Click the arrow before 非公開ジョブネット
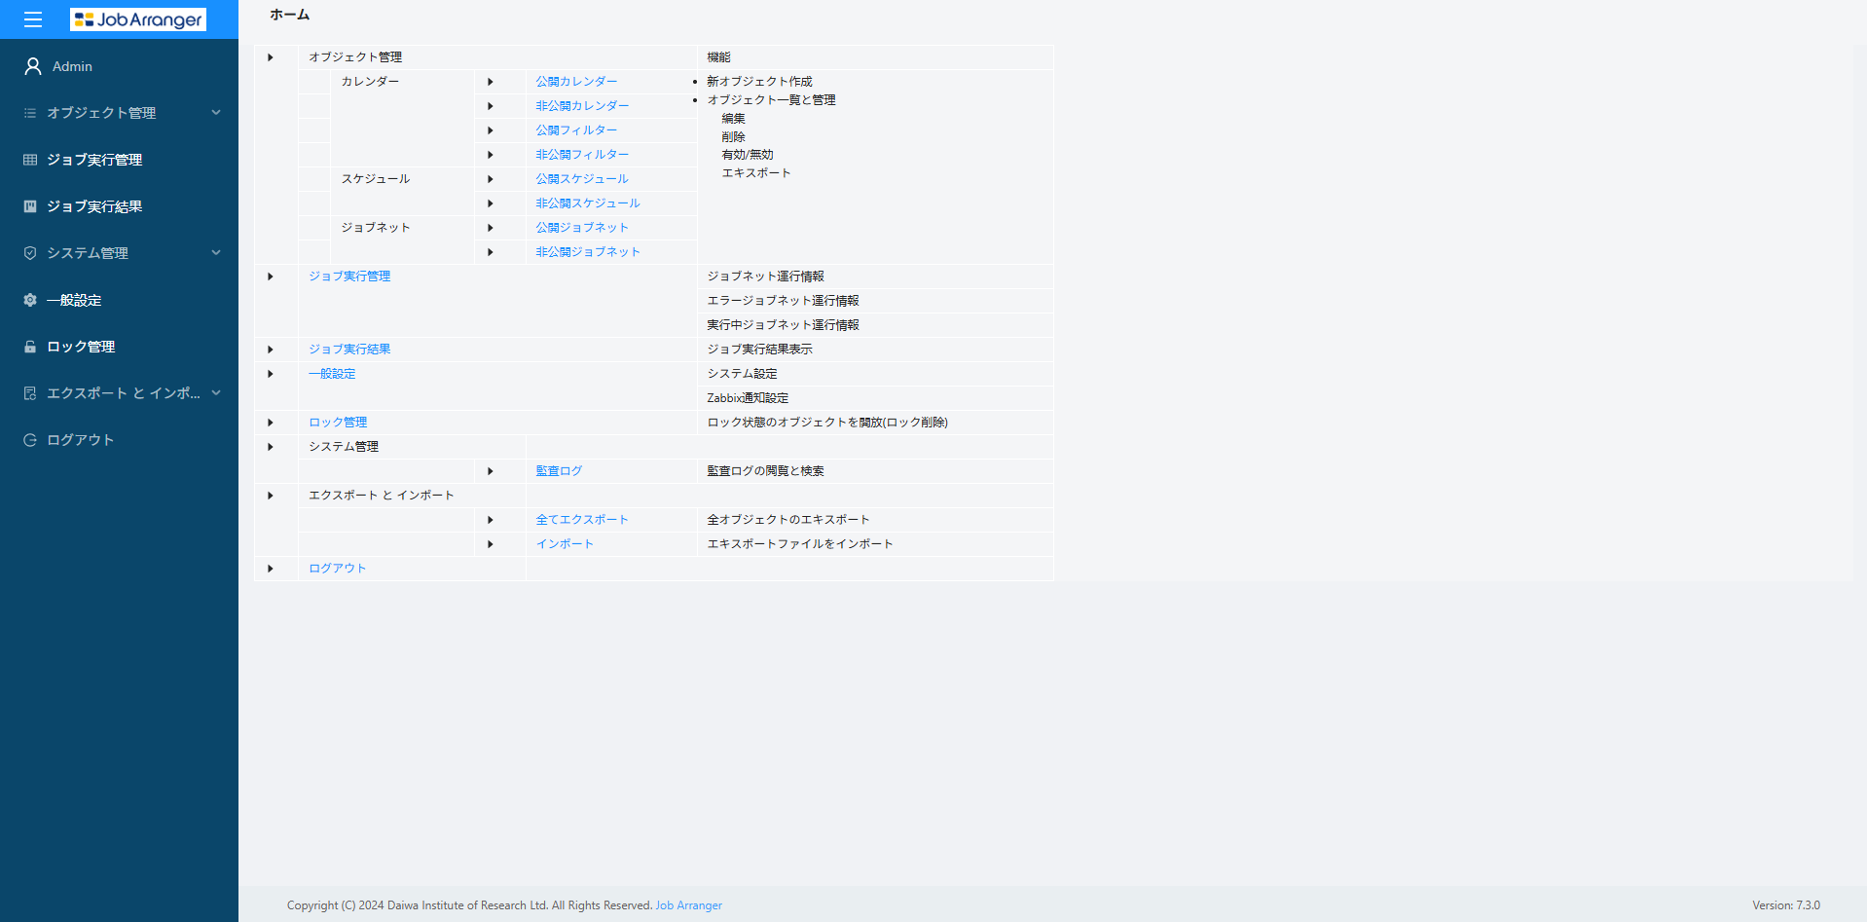 tap(491, 252)
